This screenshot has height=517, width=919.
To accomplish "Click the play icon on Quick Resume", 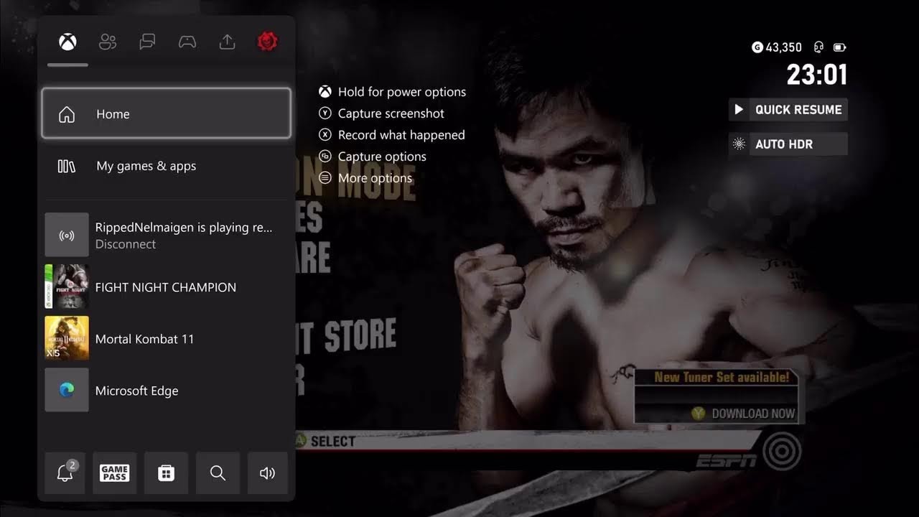I will coord(739,110).
